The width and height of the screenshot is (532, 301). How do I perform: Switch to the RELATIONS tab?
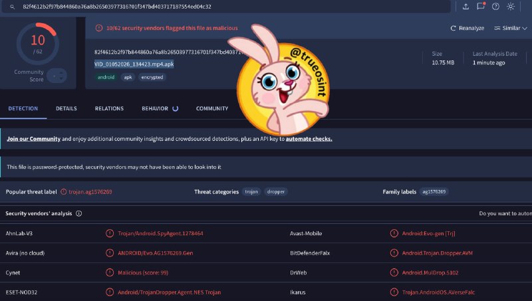pyautogui.click(x=109, y=108)
